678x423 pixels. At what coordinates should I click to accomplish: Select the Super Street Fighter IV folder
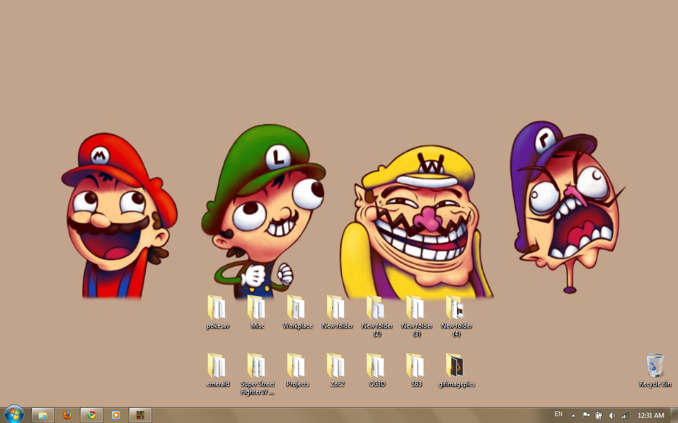point(257,365)
